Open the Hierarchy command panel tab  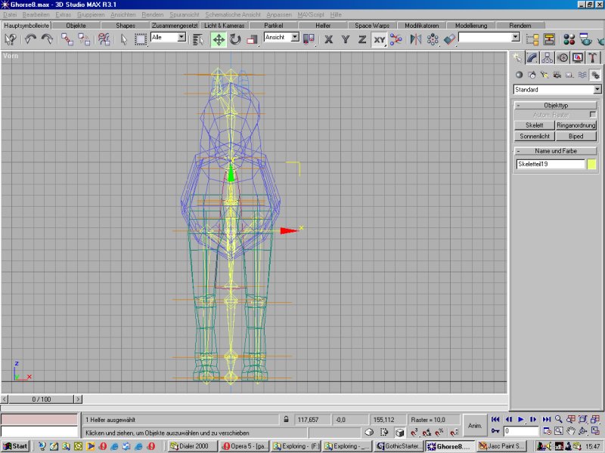point(547,57)
